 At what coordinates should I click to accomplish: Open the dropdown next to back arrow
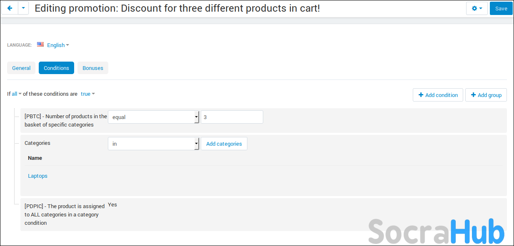pyautogui.click(x=23, y=8)
